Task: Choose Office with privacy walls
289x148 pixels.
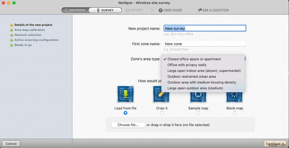Action: point(203,65)
